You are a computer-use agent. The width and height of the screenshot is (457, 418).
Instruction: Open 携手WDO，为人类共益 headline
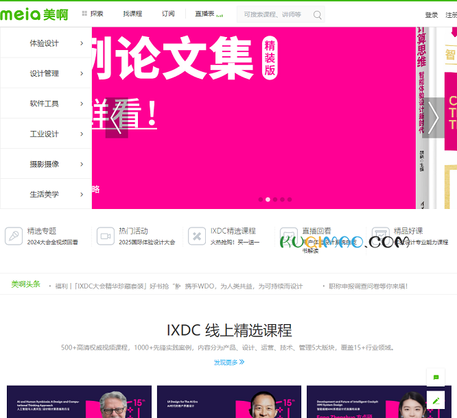click(244, 286)
